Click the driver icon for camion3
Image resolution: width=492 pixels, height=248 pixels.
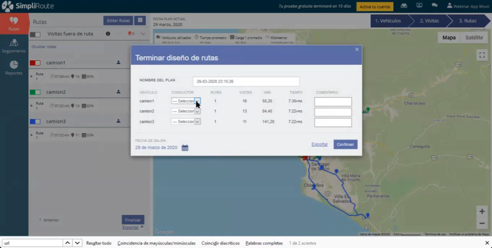(118, 121)
